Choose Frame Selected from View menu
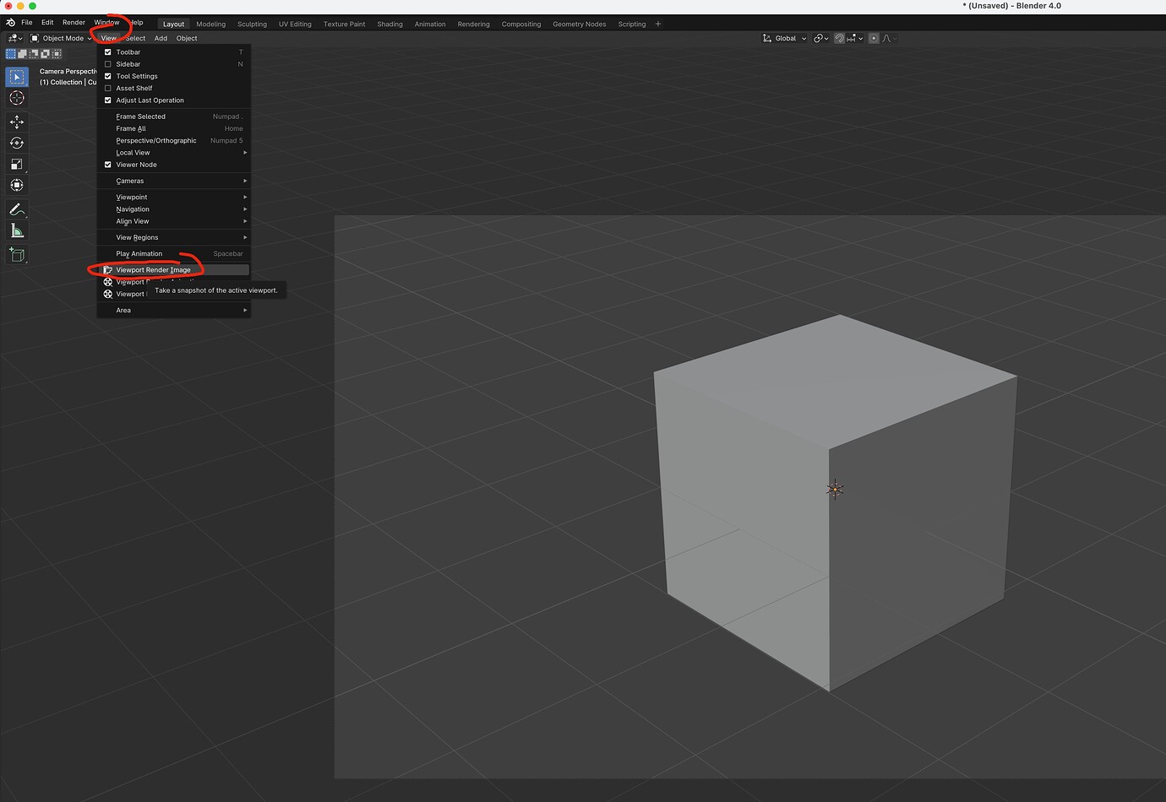Screen dimensions: 1166x802 (174, 117)
